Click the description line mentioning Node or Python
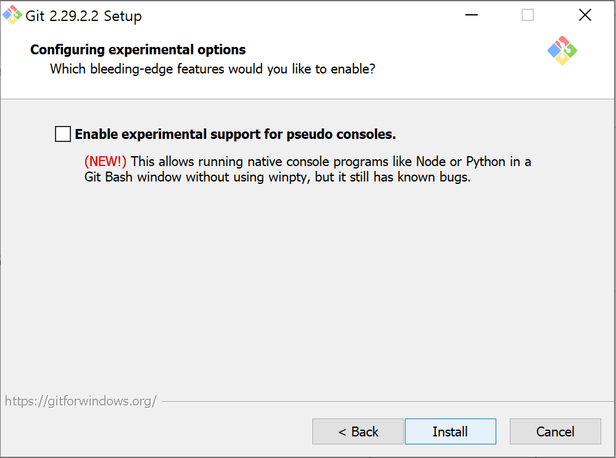This screenshot has height=458, width=616. (307, 162)
